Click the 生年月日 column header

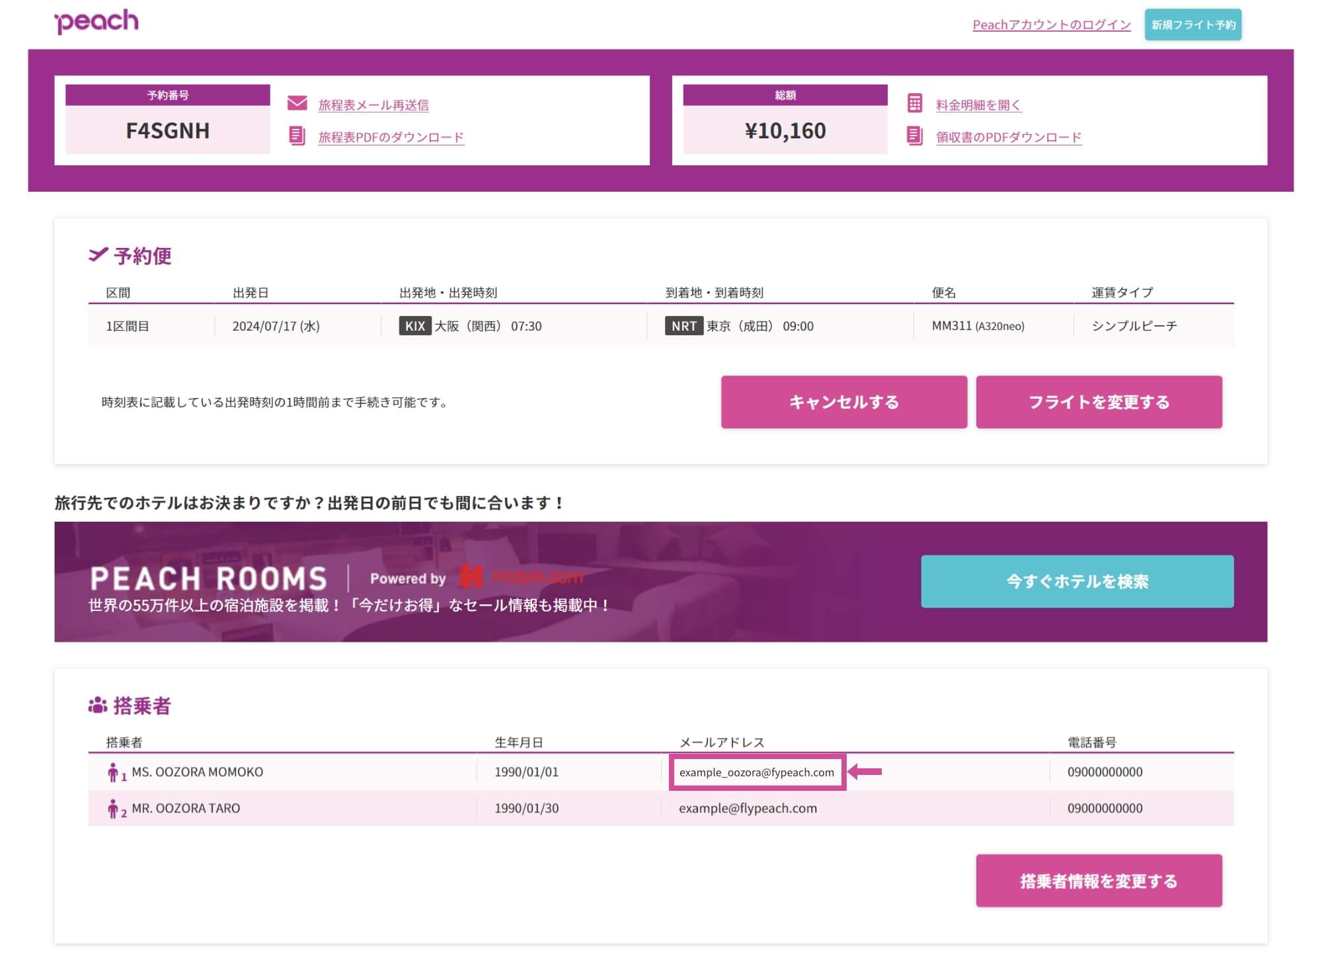coord(519,742)
